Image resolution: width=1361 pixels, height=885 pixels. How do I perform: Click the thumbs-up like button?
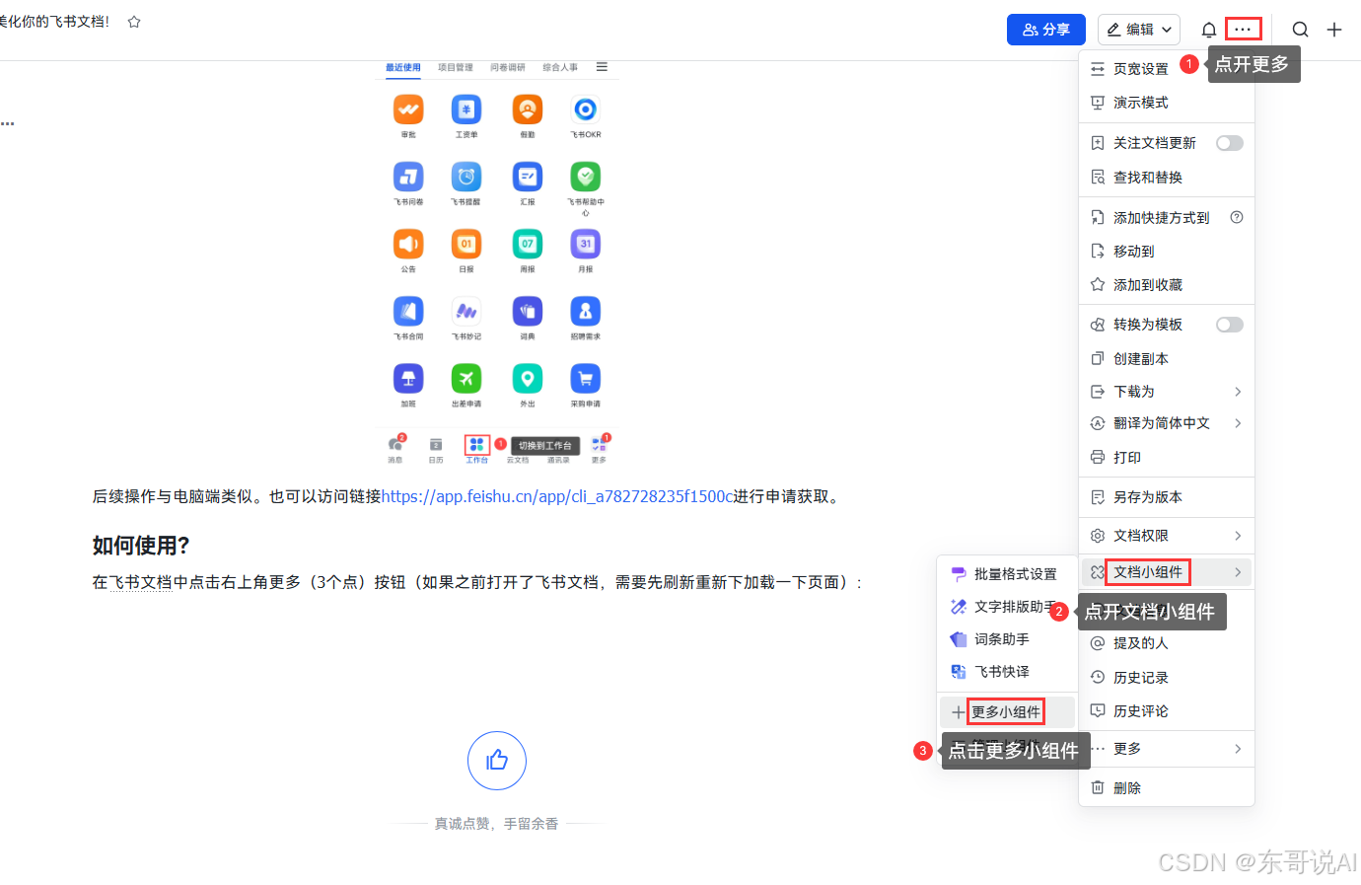click(x=497, y=761)
